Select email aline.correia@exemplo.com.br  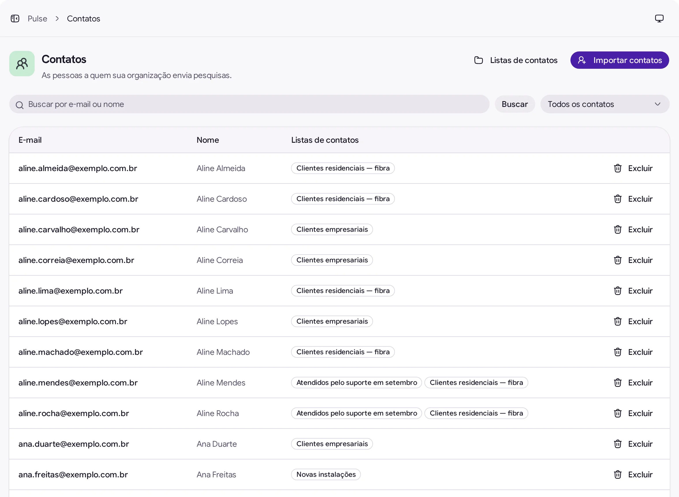click(x=76, y=260)
